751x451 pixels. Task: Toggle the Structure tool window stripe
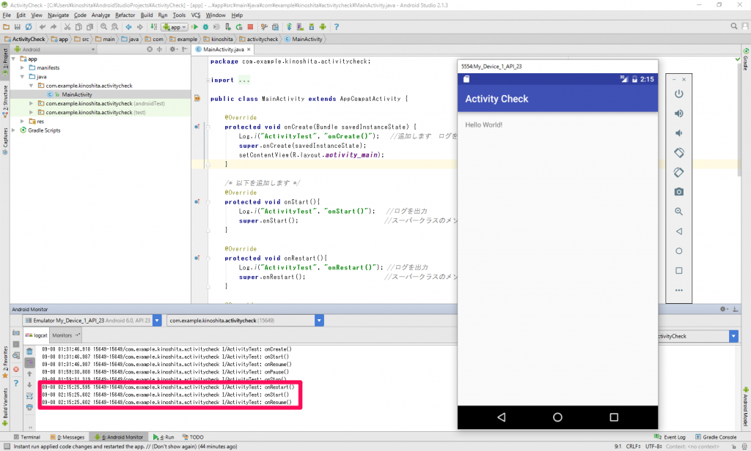click(5, 101)
